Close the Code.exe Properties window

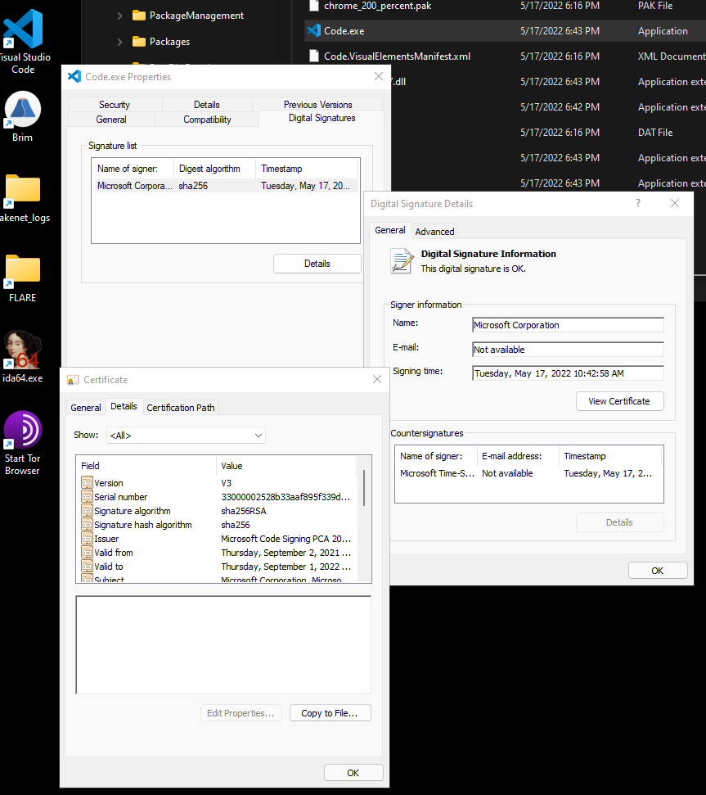(x=378, y=76)
